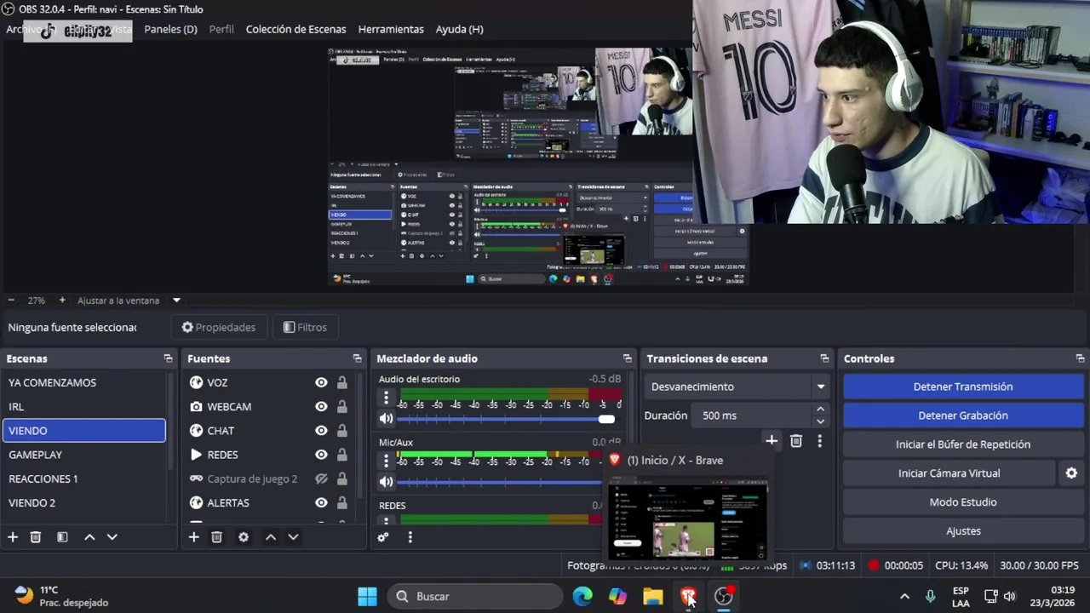Decrease transition duration with down arrow

(x=821, y=421)
